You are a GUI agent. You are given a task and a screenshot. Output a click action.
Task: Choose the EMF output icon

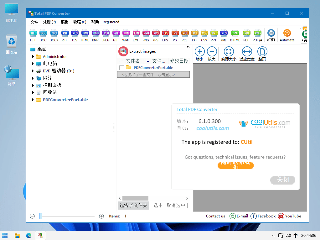136,36
